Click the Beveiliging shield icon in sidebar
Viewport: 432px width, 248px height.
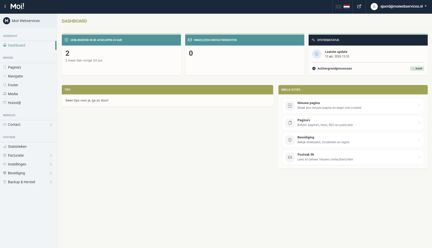click(5, 173)
